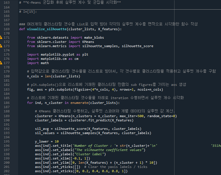221x175 pixels.
Task: Click 'make_blobs' in the import line
Action: pyautogui.click(x=94, y=38)
